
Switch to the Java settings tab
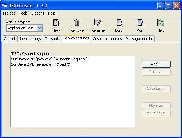click(x=30, y=39)
